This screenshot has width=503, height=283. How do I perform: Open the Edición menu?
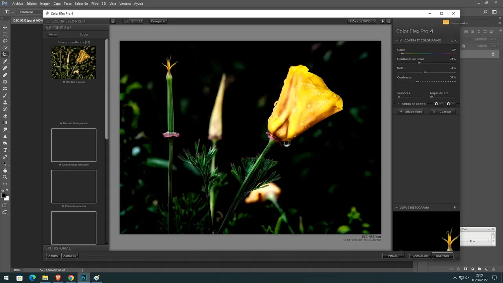point(31,4)
